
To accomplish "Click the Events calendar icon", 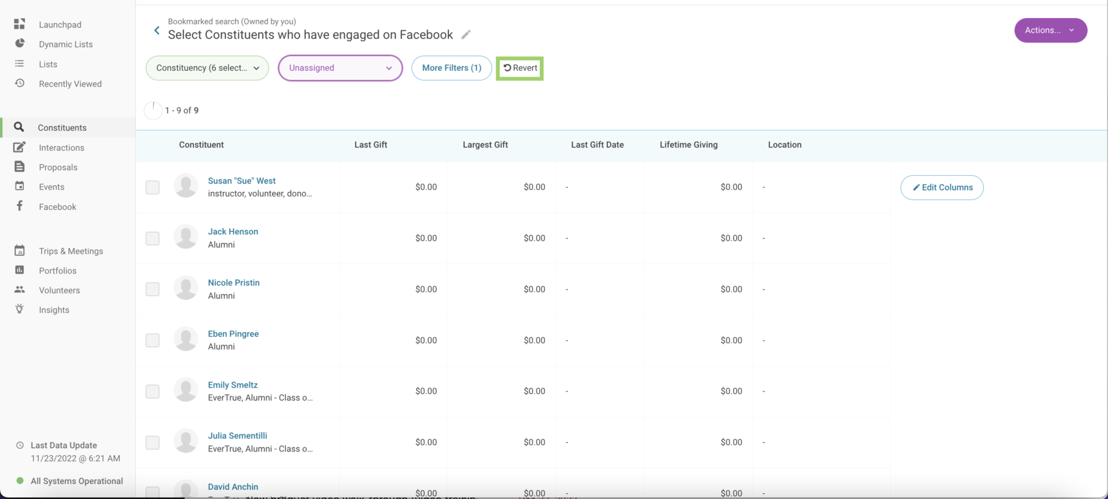I will pyautogui.click(x=19, y=186).
